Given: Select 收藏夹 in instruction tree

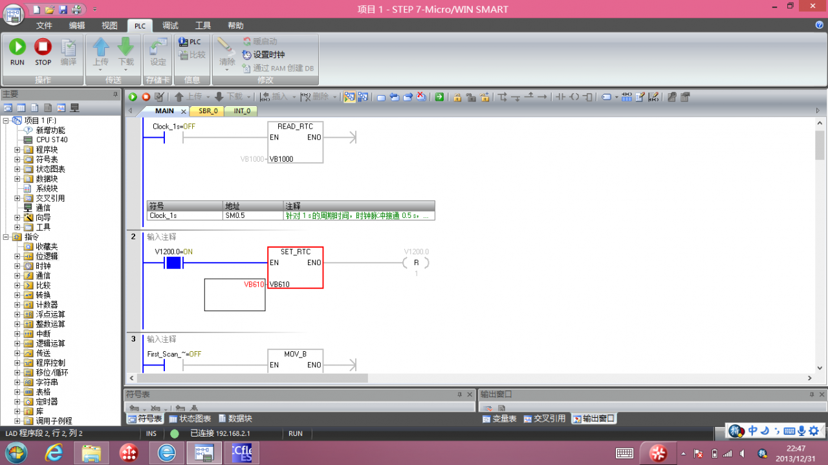Looking at the screenshot, I should click(46, 246).
